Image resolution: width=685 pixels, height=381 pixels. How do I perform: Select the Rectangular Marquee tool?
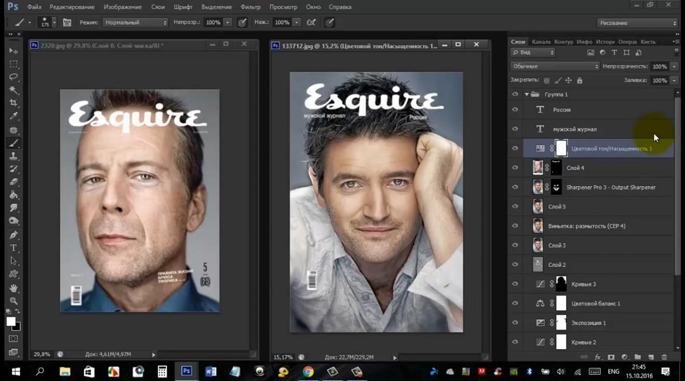click(14, 64)
